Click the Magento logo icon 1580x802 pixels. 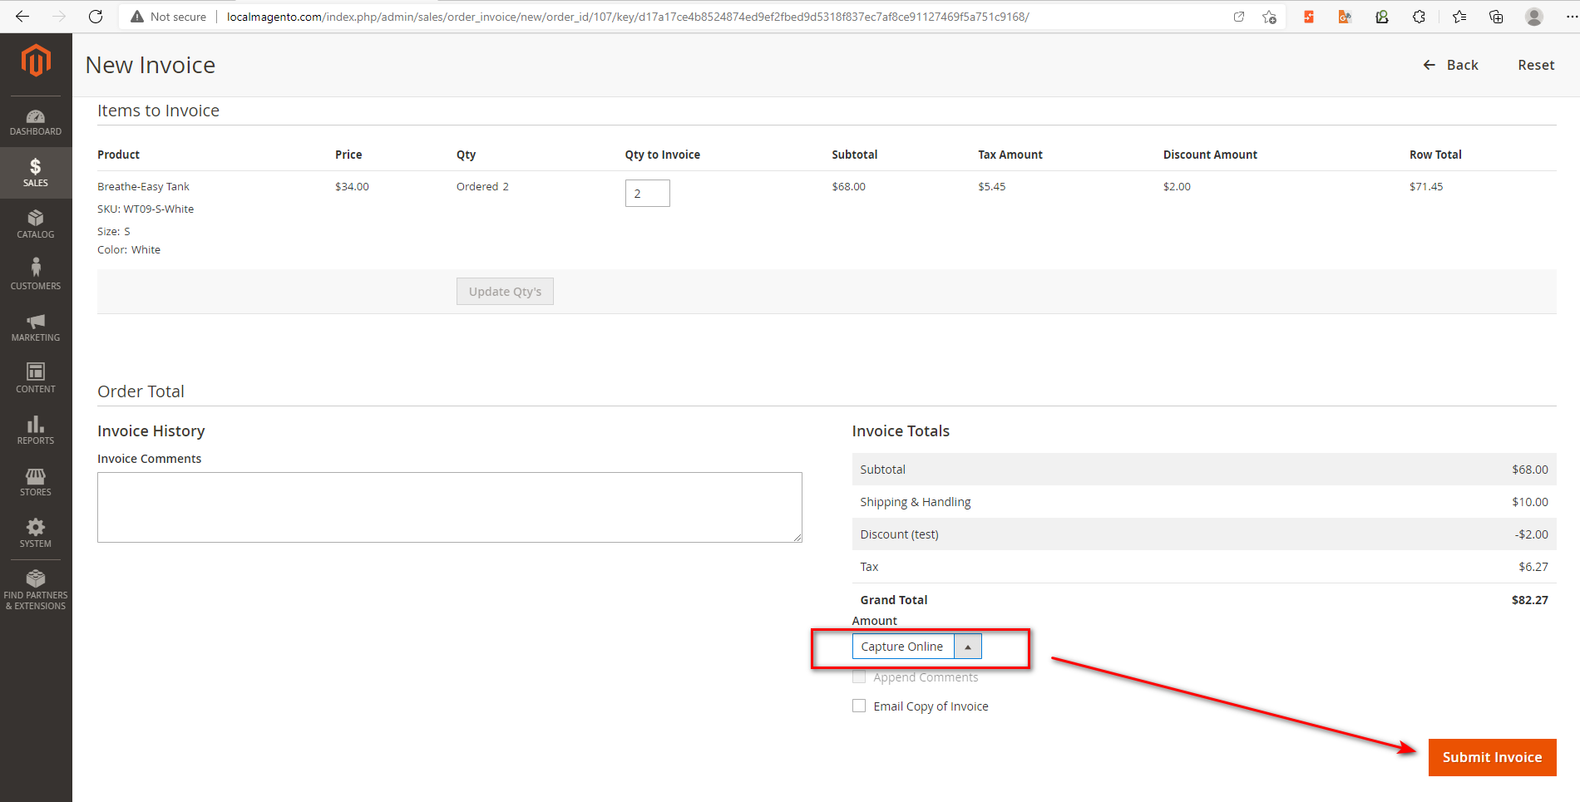coord(36,61)
